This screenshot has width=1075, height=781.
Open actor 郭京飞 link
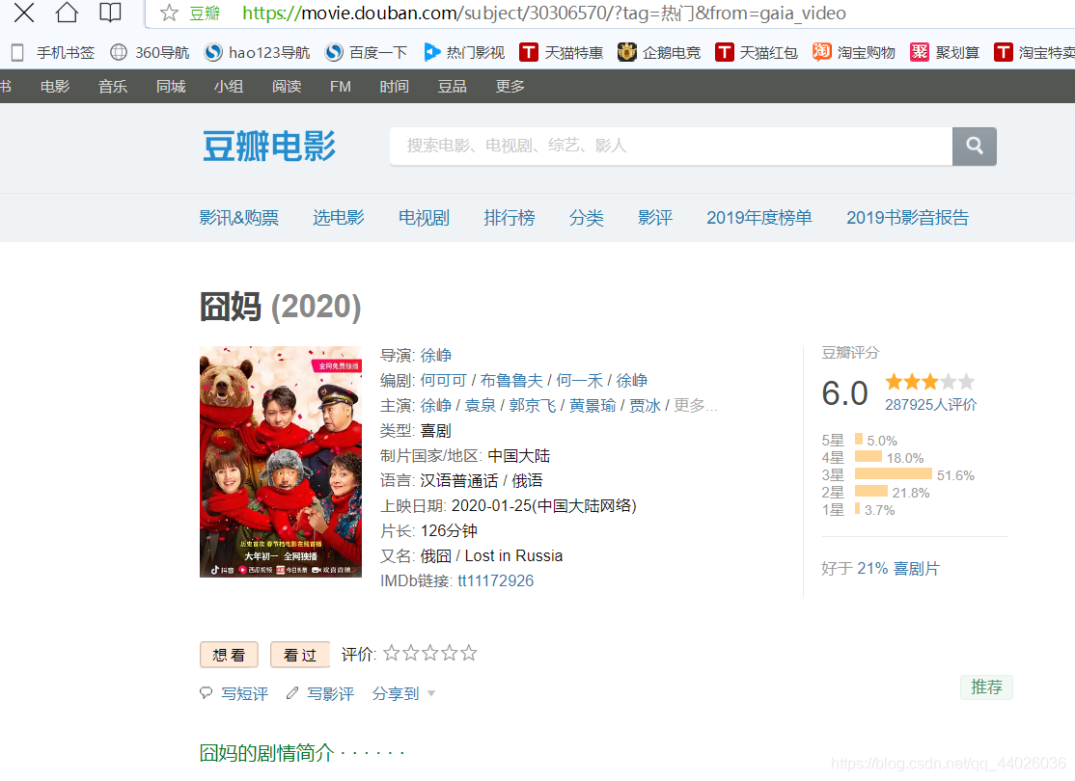[x=533, y=406]
